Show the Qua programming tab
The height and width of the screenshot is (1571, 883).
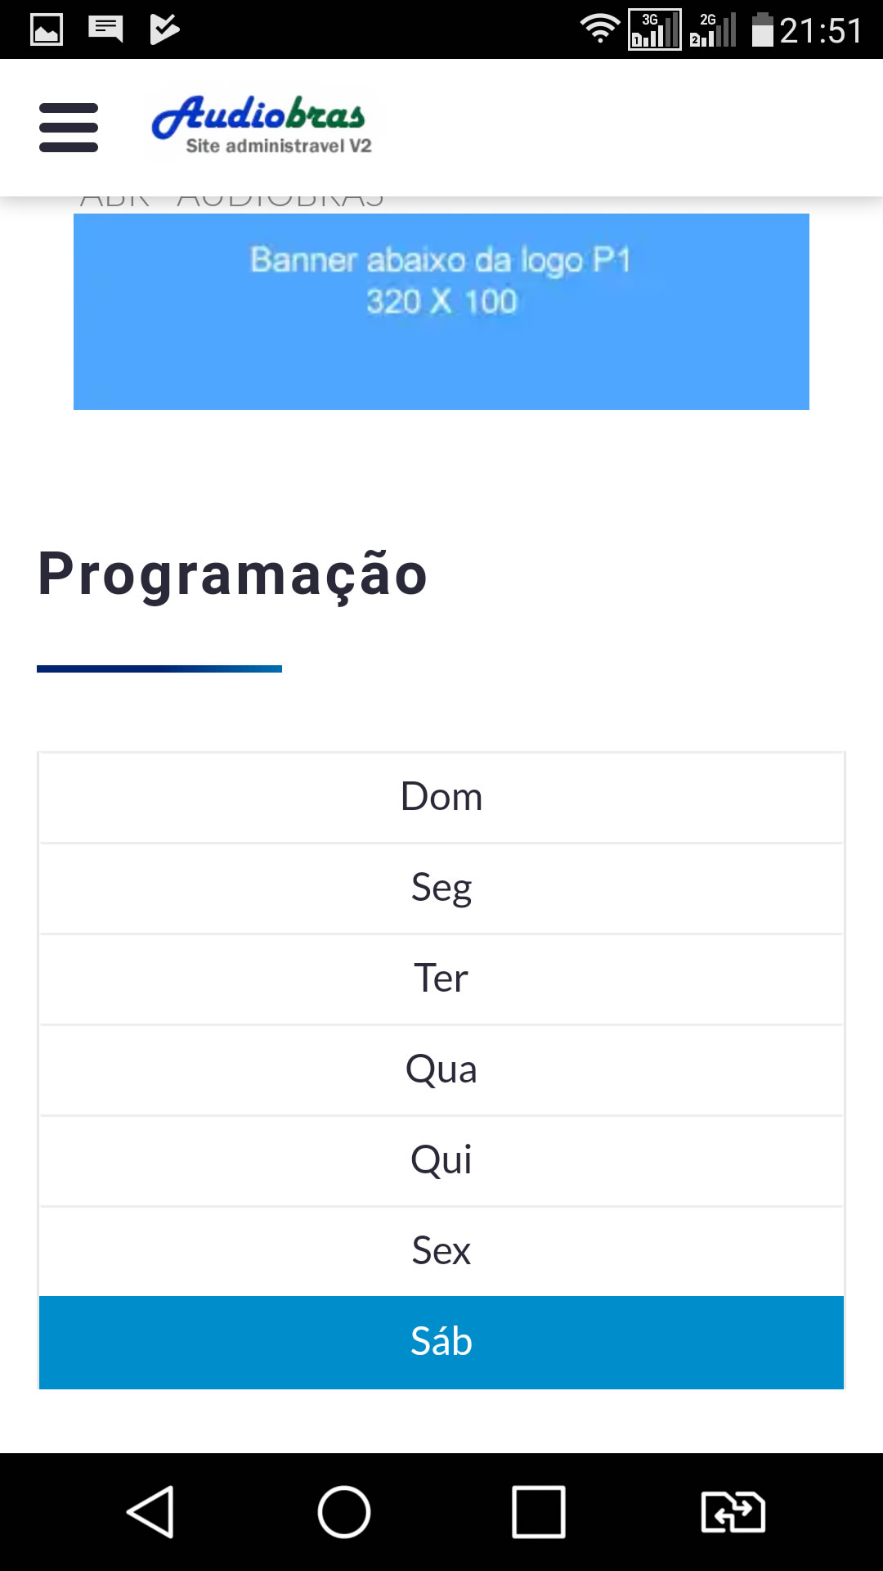tap(441, 1070)
